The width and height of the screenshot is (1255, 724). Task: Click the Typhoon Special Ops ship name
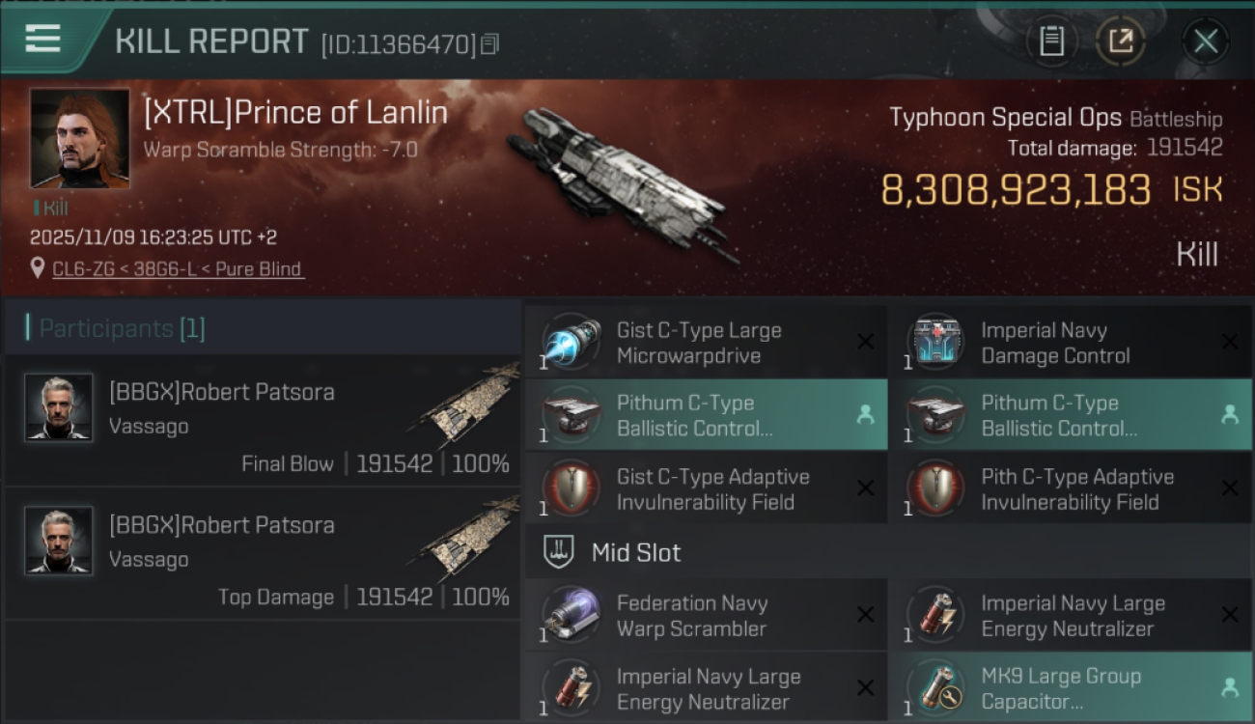pos(1005,118)
